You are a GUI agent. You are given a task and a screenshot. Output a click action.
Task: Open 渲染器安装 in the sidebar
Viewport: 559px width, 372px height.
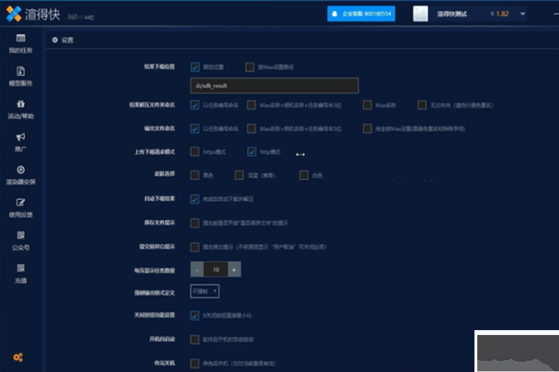click(x=21, y=175)
